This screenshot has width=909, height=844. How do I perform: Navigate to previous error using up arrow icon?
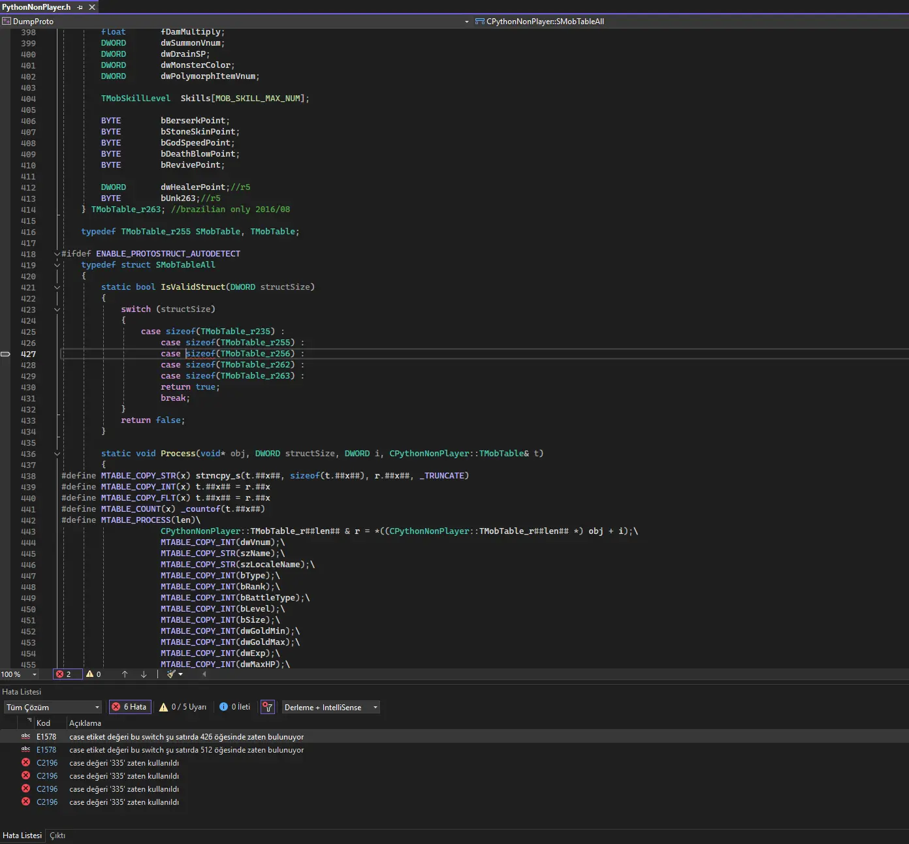click(x=125, y=674)
